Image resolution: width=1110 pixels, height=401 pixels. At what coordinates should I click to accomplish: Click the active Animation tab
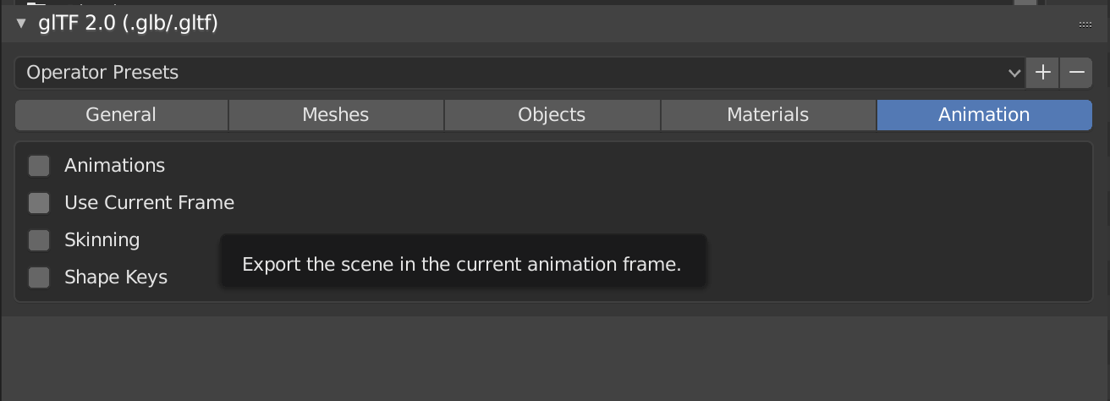click(x=984, y=115)
